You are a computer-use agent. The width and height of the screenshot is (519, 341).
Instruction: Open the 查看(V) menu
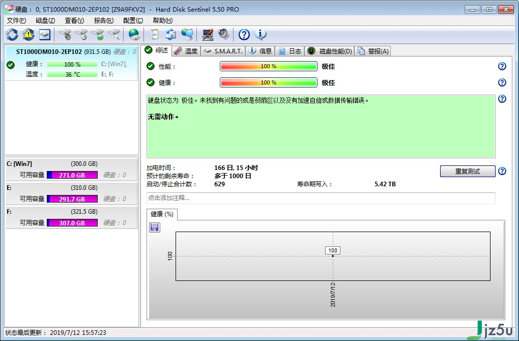click(x=74, y=20)
